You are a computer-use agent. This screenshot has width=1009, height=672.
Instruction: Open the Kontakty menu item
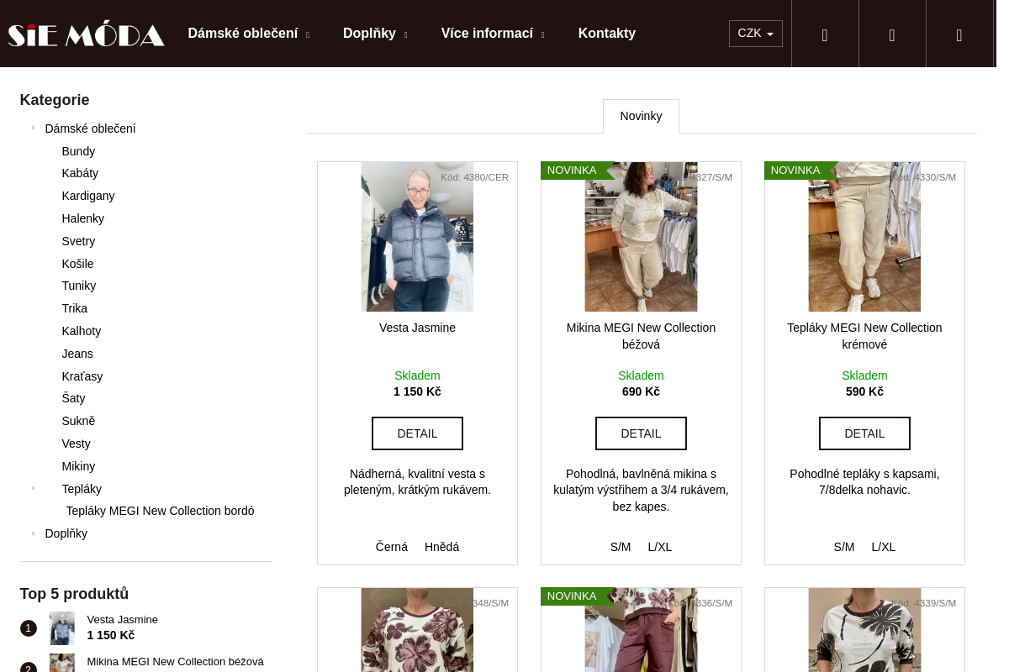tap(607, 34)
